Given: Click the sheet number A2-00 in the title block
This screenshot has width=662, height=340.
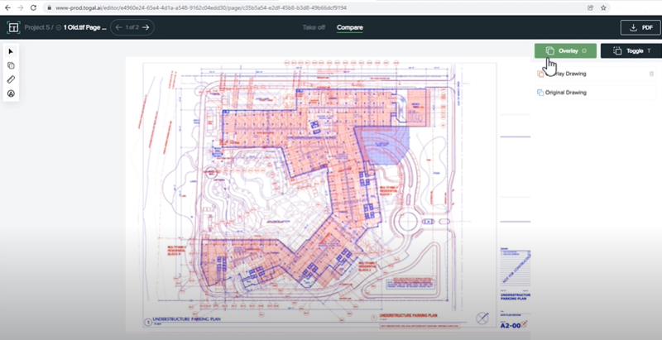Looking at the screenshot, I should (x=511, y=325).
